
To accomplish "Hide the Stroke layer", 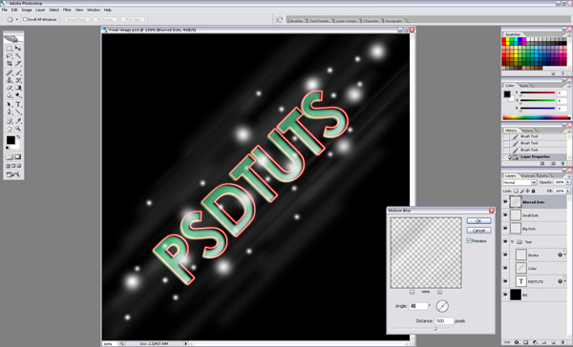I will click(505, 255).
